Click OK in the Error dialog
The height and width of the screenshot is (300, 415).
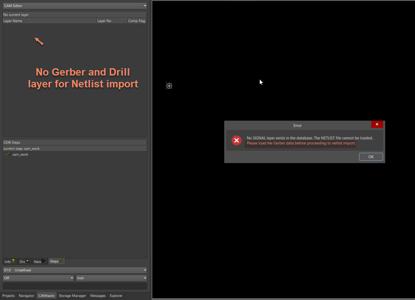[x=371, y=157]
